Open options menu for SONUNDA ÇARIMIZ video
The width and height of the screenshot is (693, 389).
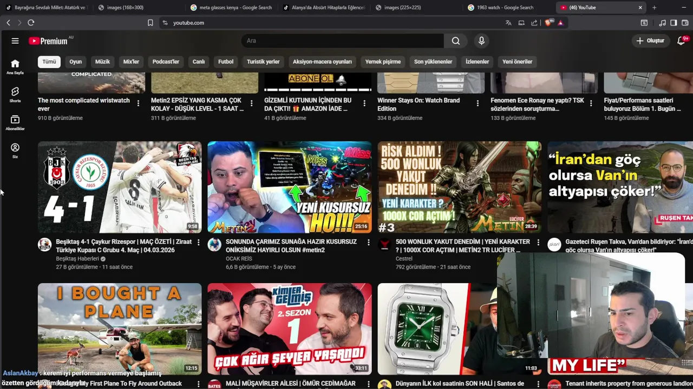tap(368, 243)
